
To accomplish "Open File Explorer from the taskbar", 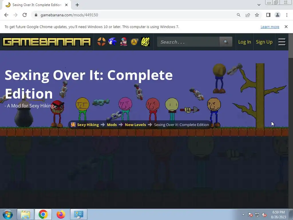I will (x=25, y=214).
